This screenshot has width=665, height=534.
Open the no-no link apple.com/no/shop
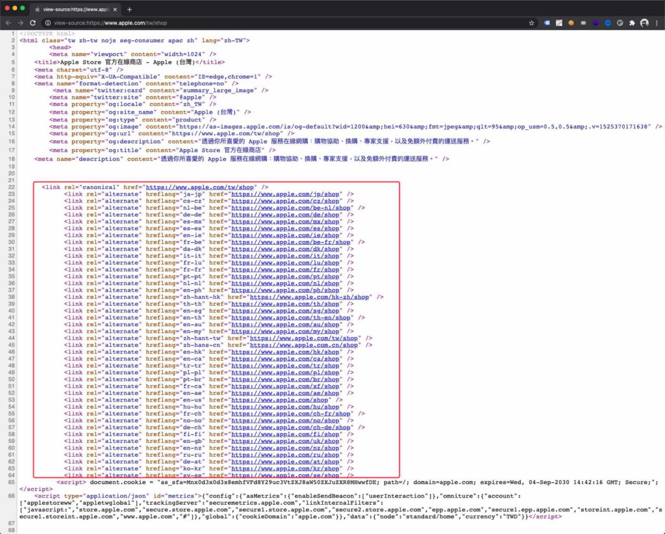coord(285,420)
